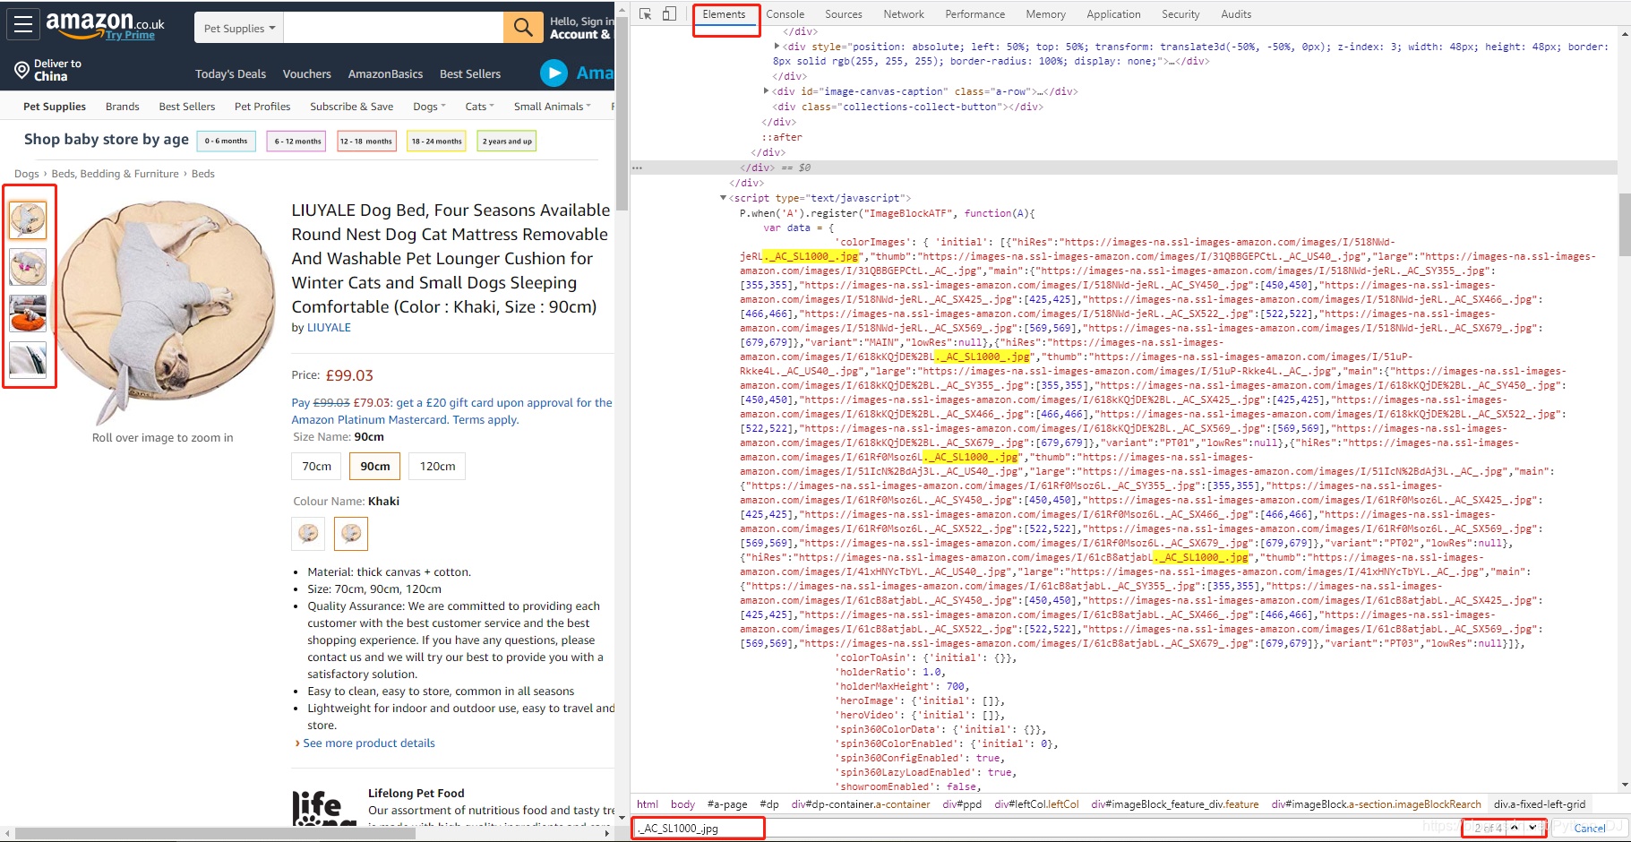The image size is (1631, 842).
Task: Expand the position absolute div node
Action: coord(777,47)
